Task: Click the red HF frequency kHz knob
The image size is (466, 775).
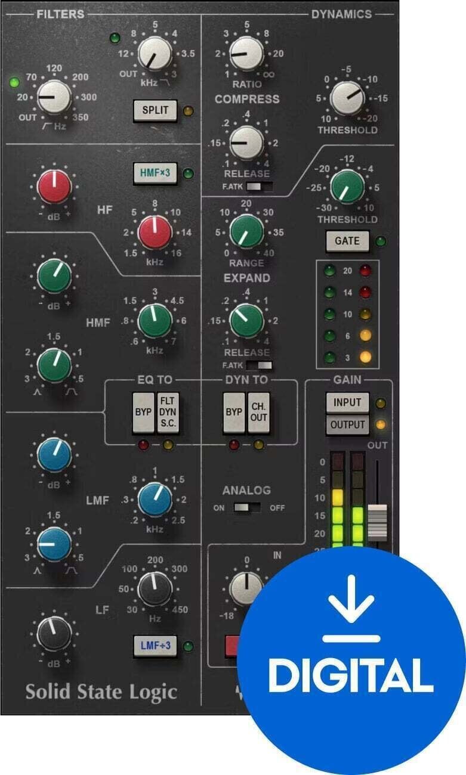Action: (155, 232)
